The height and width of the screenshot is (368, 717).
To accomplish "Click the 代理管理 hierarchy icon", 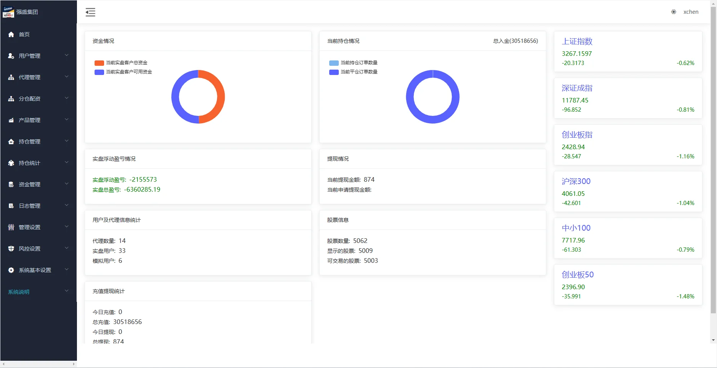I will (x=11, y=77).
